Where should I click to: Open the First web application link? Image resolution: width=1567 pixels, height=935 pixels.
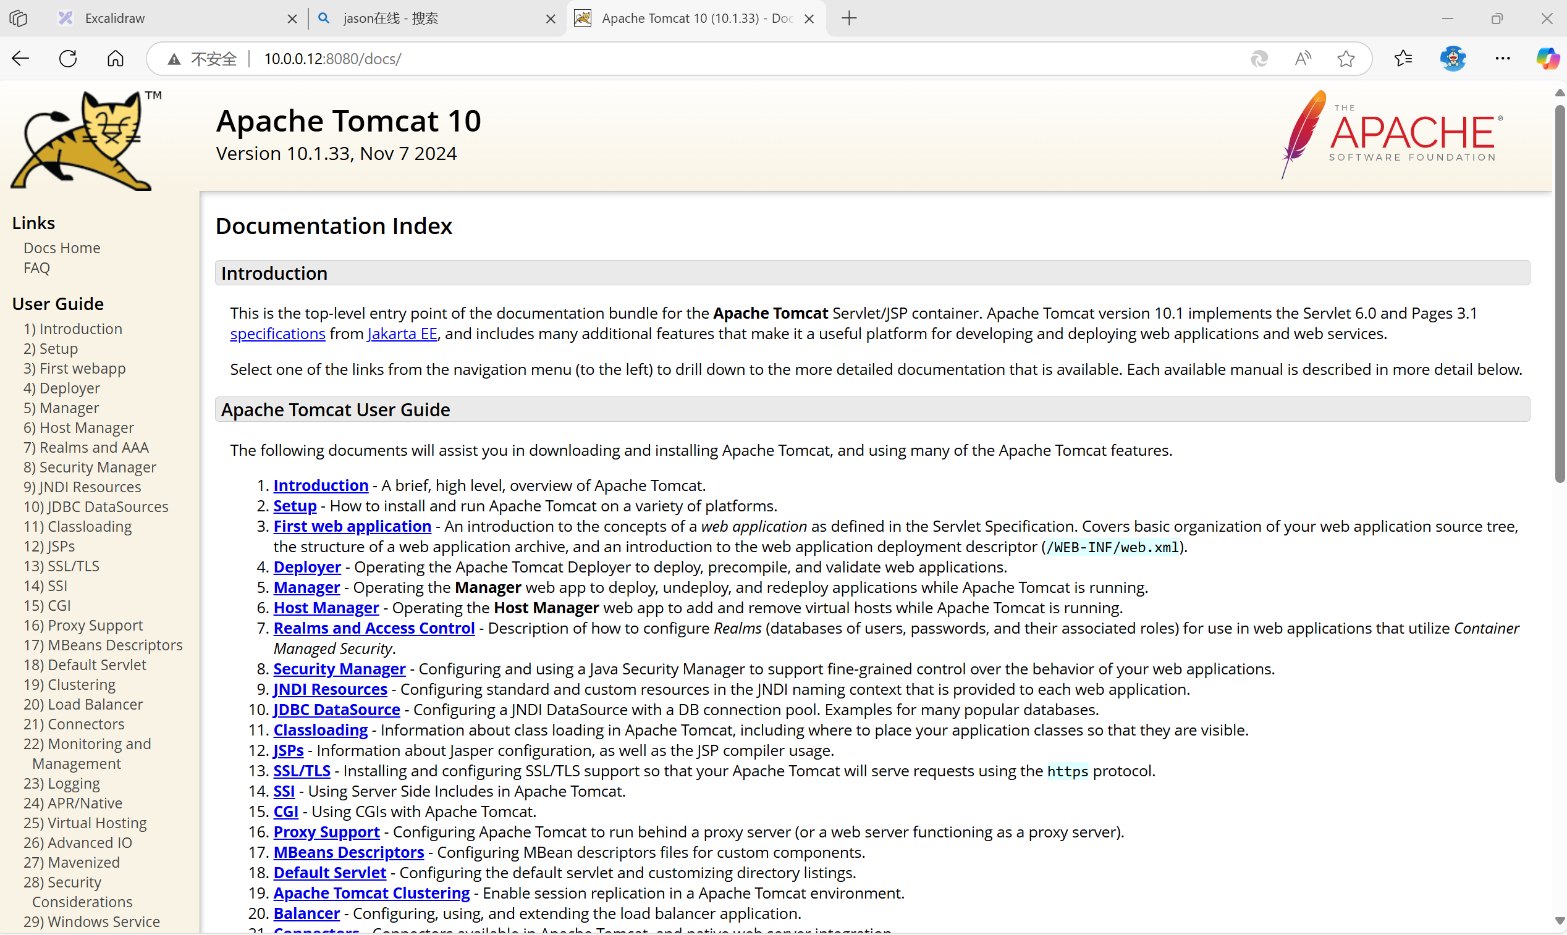tap(352, 527)
